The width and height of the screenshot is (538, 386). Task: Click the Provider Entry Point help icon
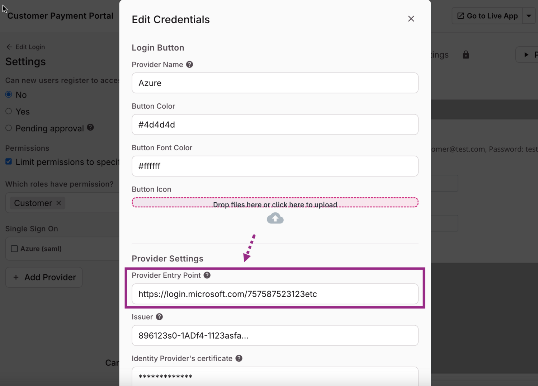[207, 275]
